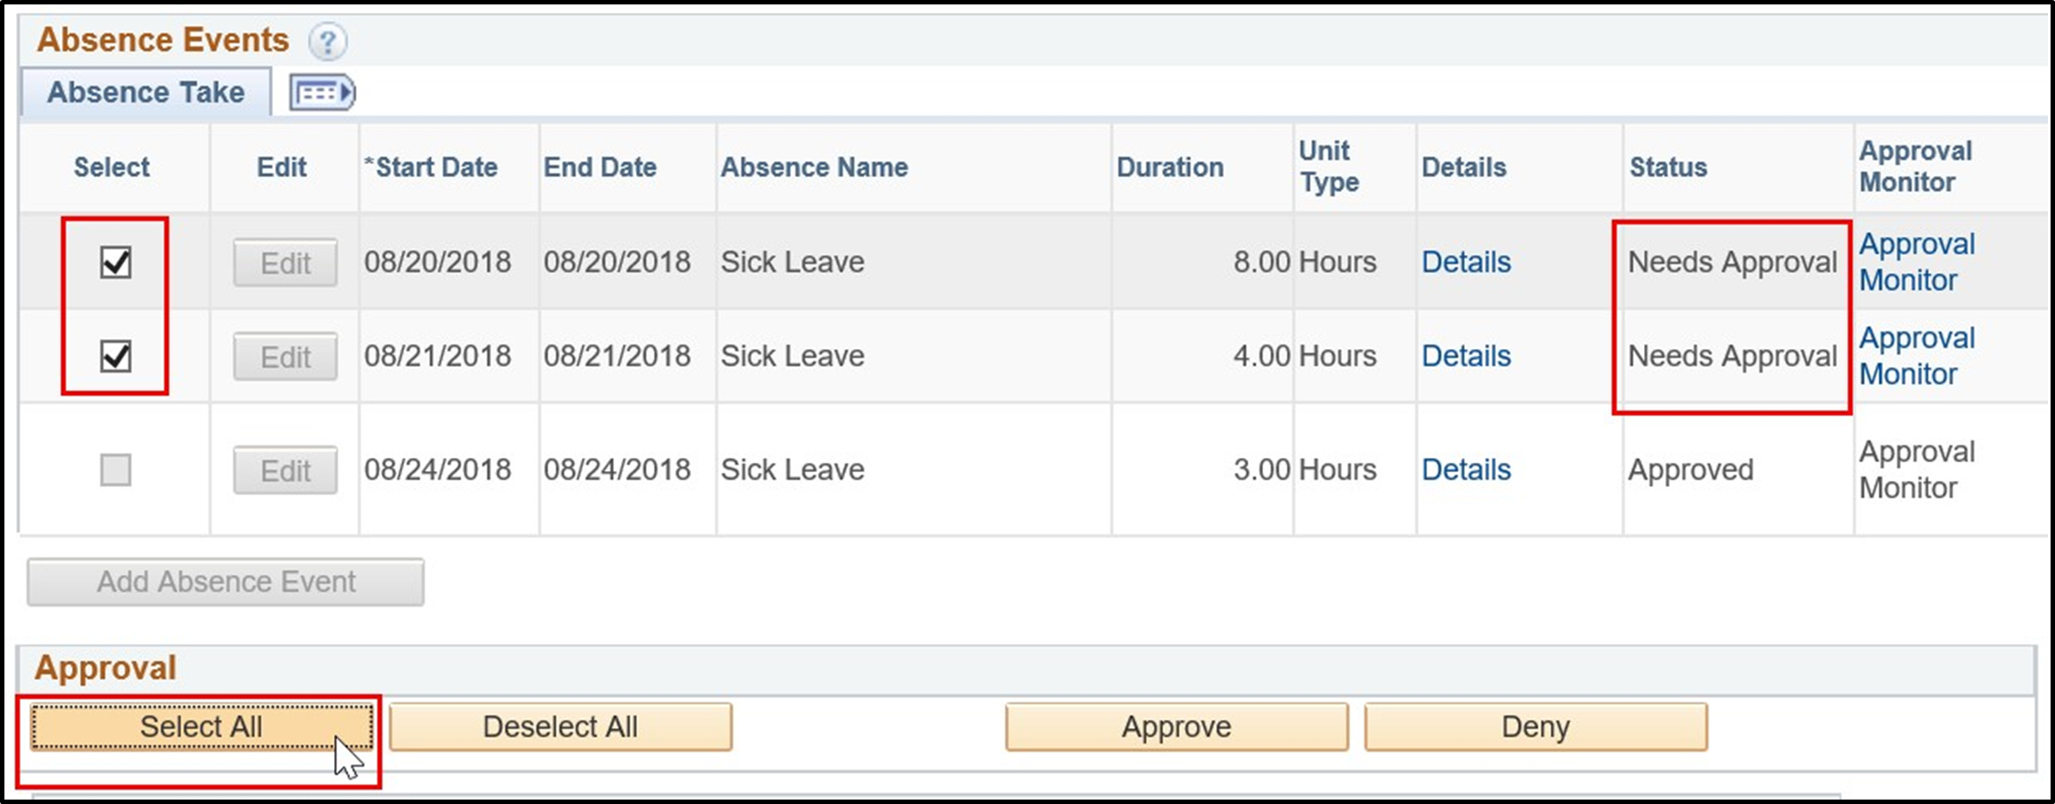Approve the selected absence events
This screenshot has height=804, width=2055.
1175,726
